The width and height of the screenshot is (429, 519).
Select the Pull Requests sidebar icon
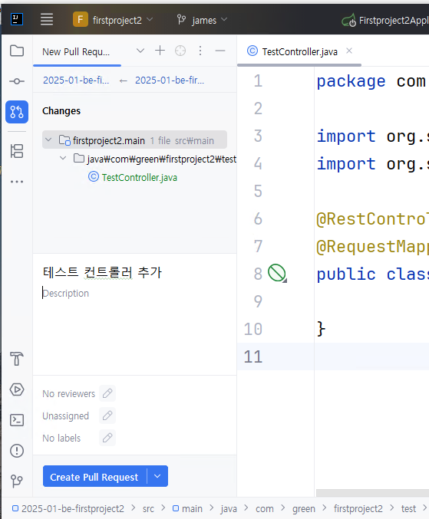17,112
